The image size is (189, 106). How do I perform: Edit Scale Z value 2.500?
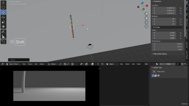point(164,38)
